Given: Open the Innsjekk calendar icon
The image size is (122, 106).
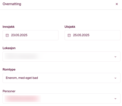Looking at the screenshot, I should tap(7, 35).
